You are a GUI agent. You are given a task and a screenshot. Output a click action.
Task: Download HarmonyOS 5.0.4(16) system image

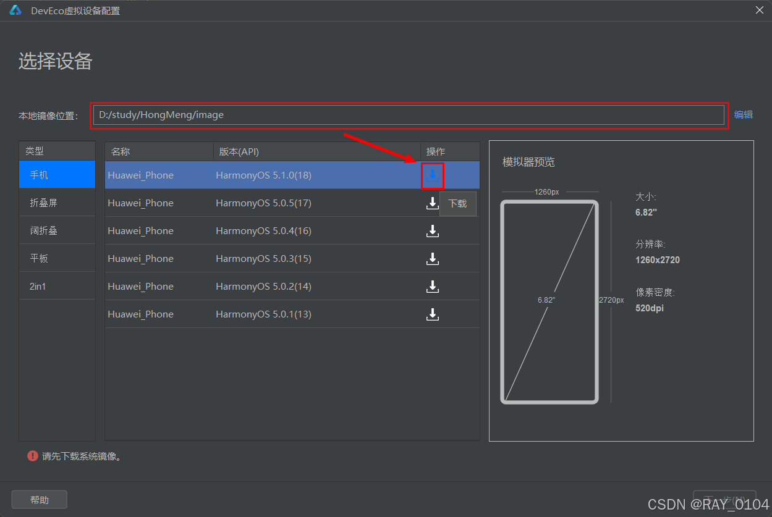pyautogui.click(x=433, y=231)
